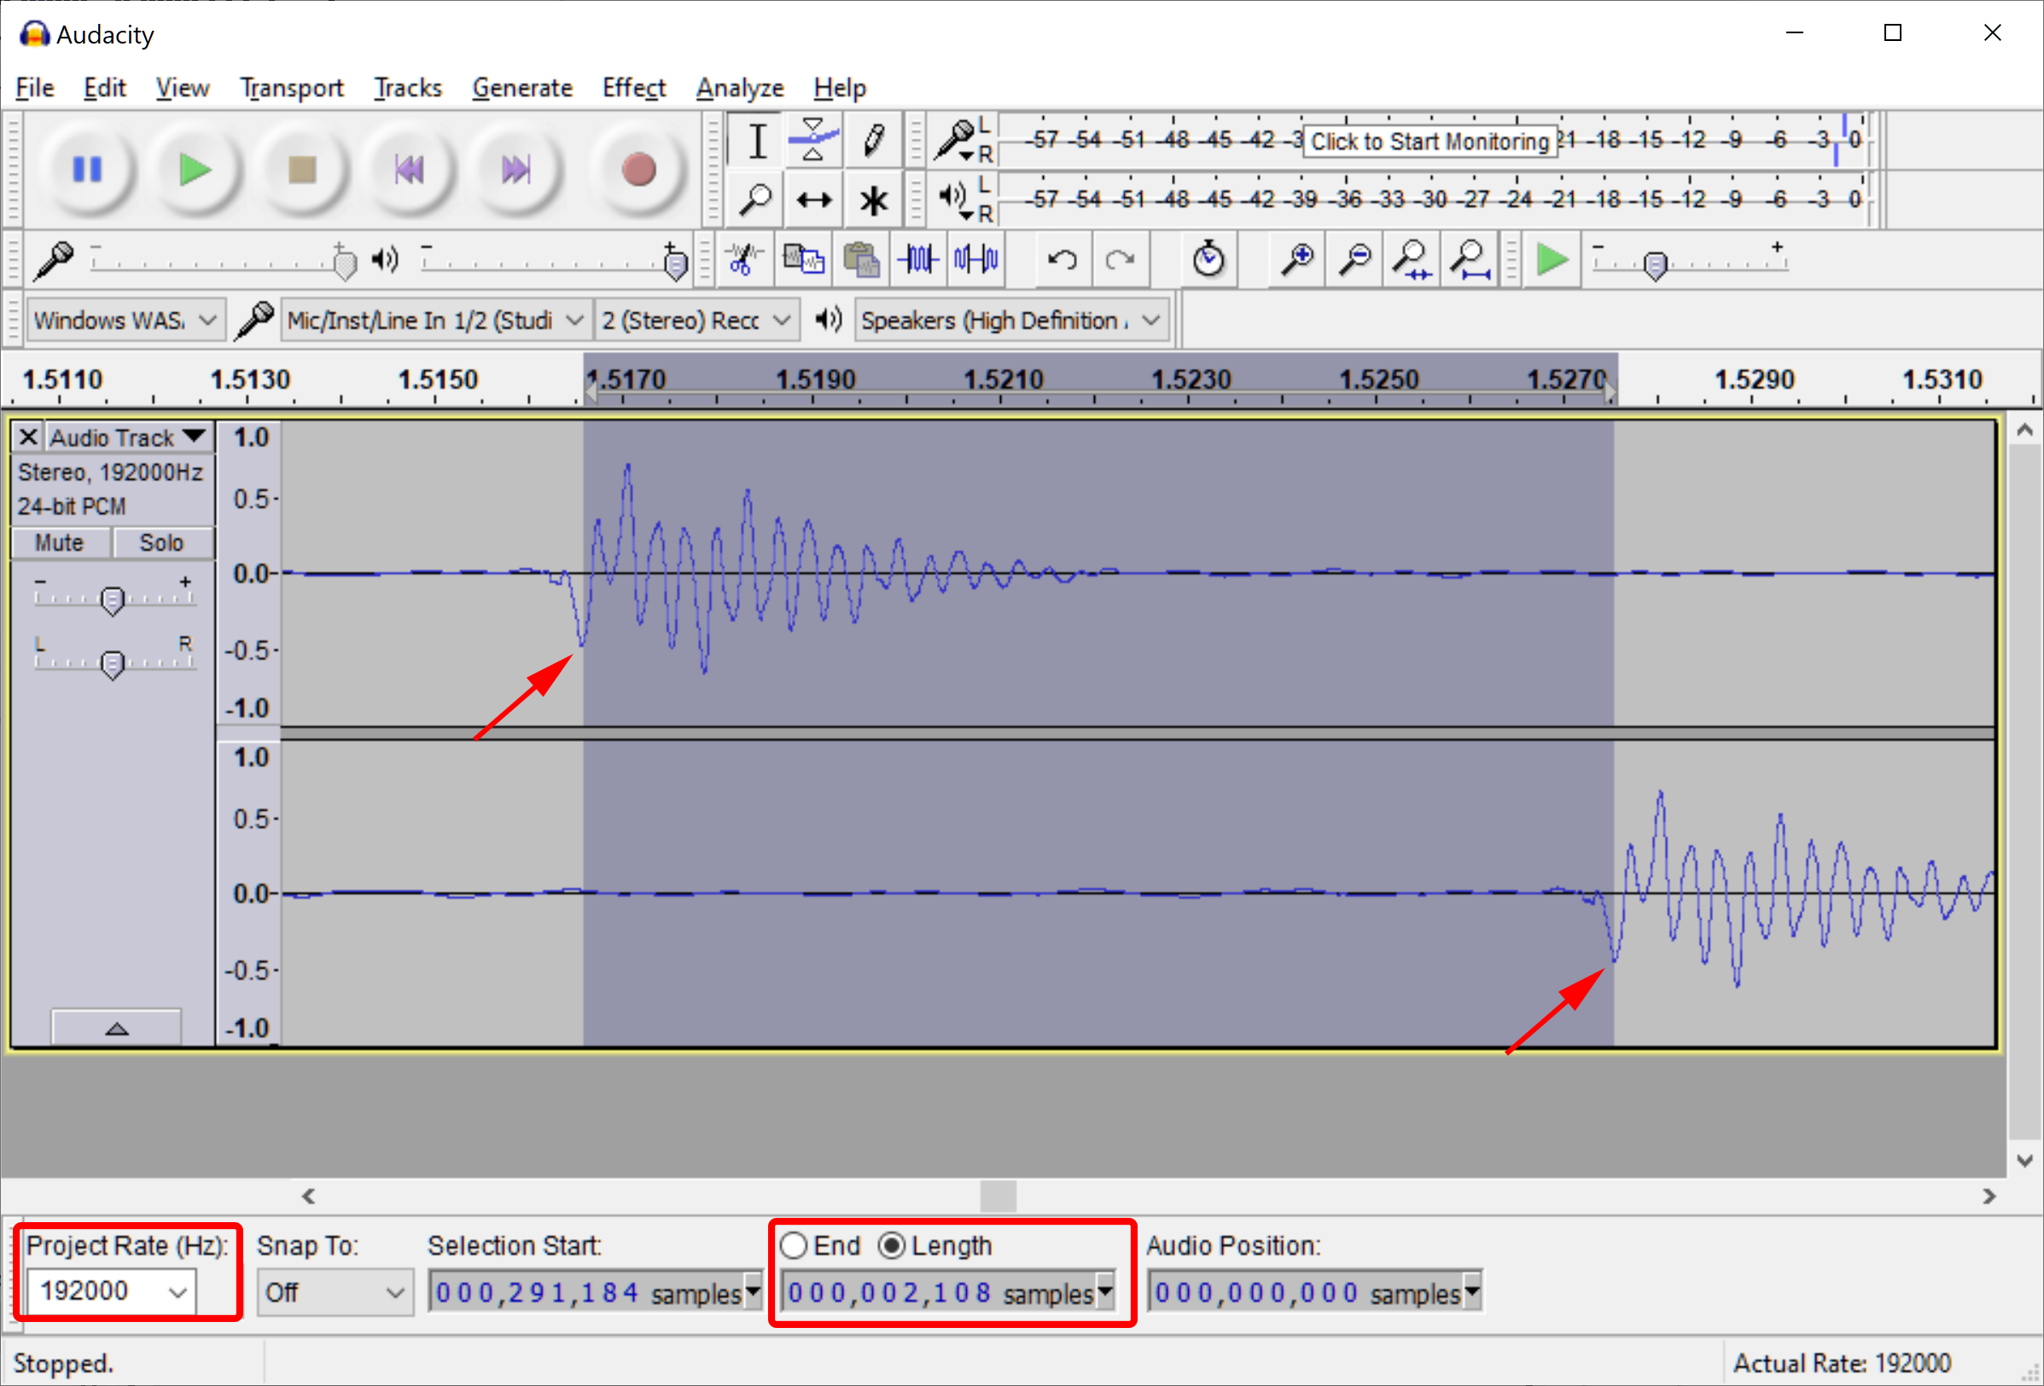
Task: Select the Length radio button
Action: [891, 1245]
